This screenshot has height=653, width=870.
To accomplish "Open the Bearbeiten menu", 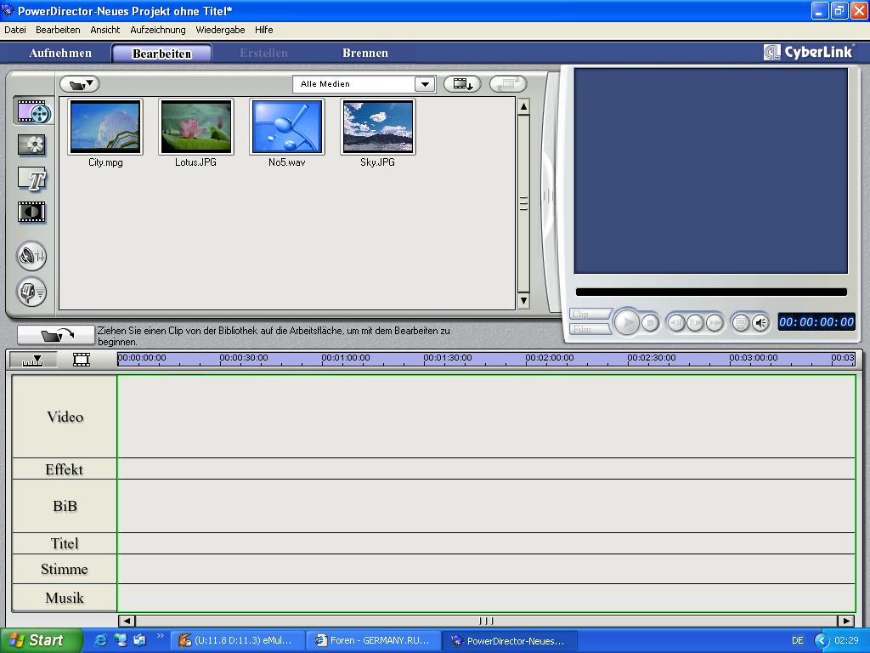I will click(58, 30).
